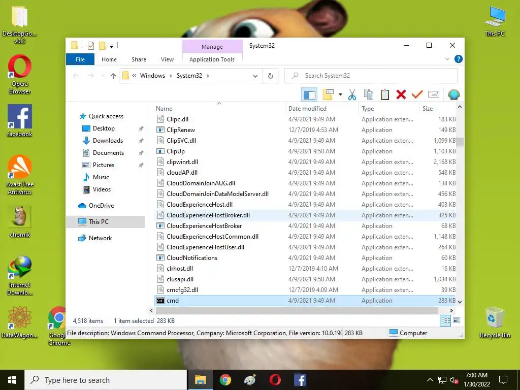Open Music in the navigation pane
Image resolution: width=520 pixels, height=390 pixels.
click(101, 177)
